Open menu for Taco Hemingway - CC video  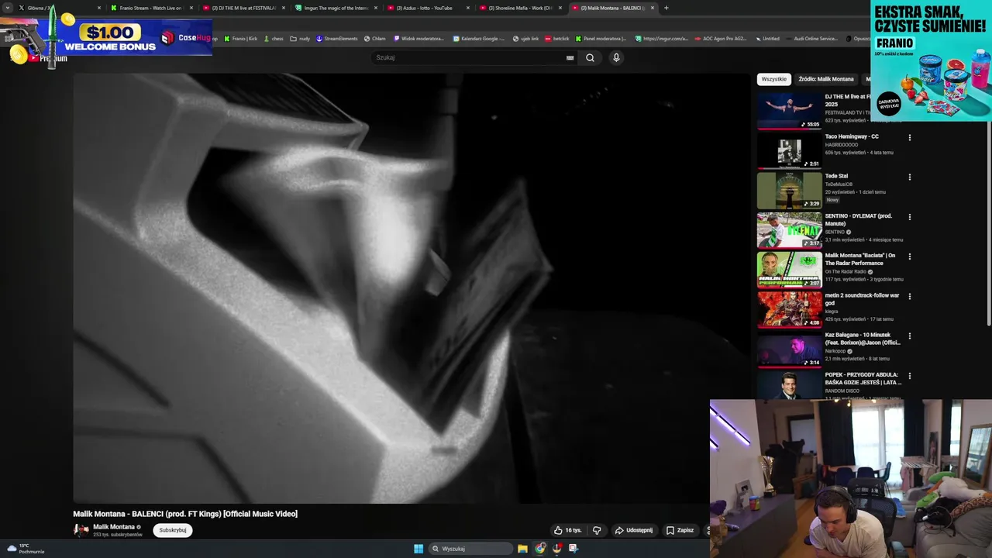909,138
